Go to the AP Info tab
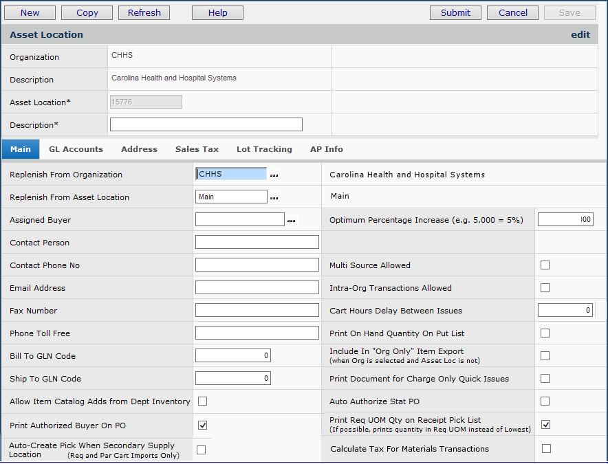This screenshot has width=608, height=464. (326, 149)
